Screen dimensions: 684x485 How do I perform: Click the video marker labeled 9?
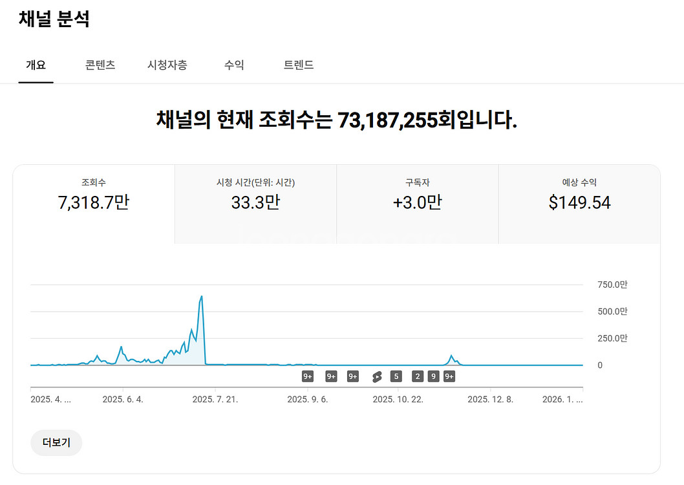(433, 377)
